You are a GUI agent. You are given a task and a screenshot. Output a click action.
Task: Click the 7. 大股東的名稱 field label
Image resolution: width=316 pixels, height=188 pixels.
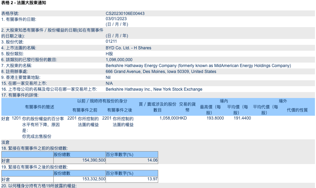coord(16,66)
